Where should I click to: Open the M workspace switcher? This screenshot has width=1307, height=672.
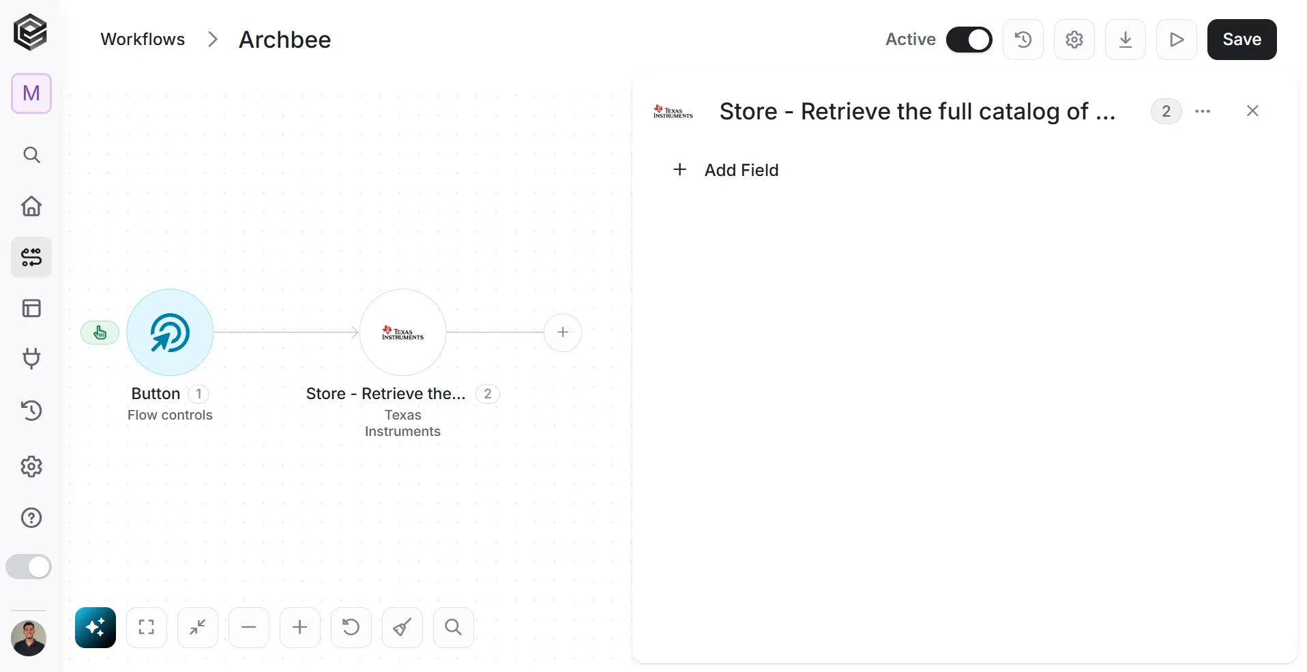[x=31, y=93]
